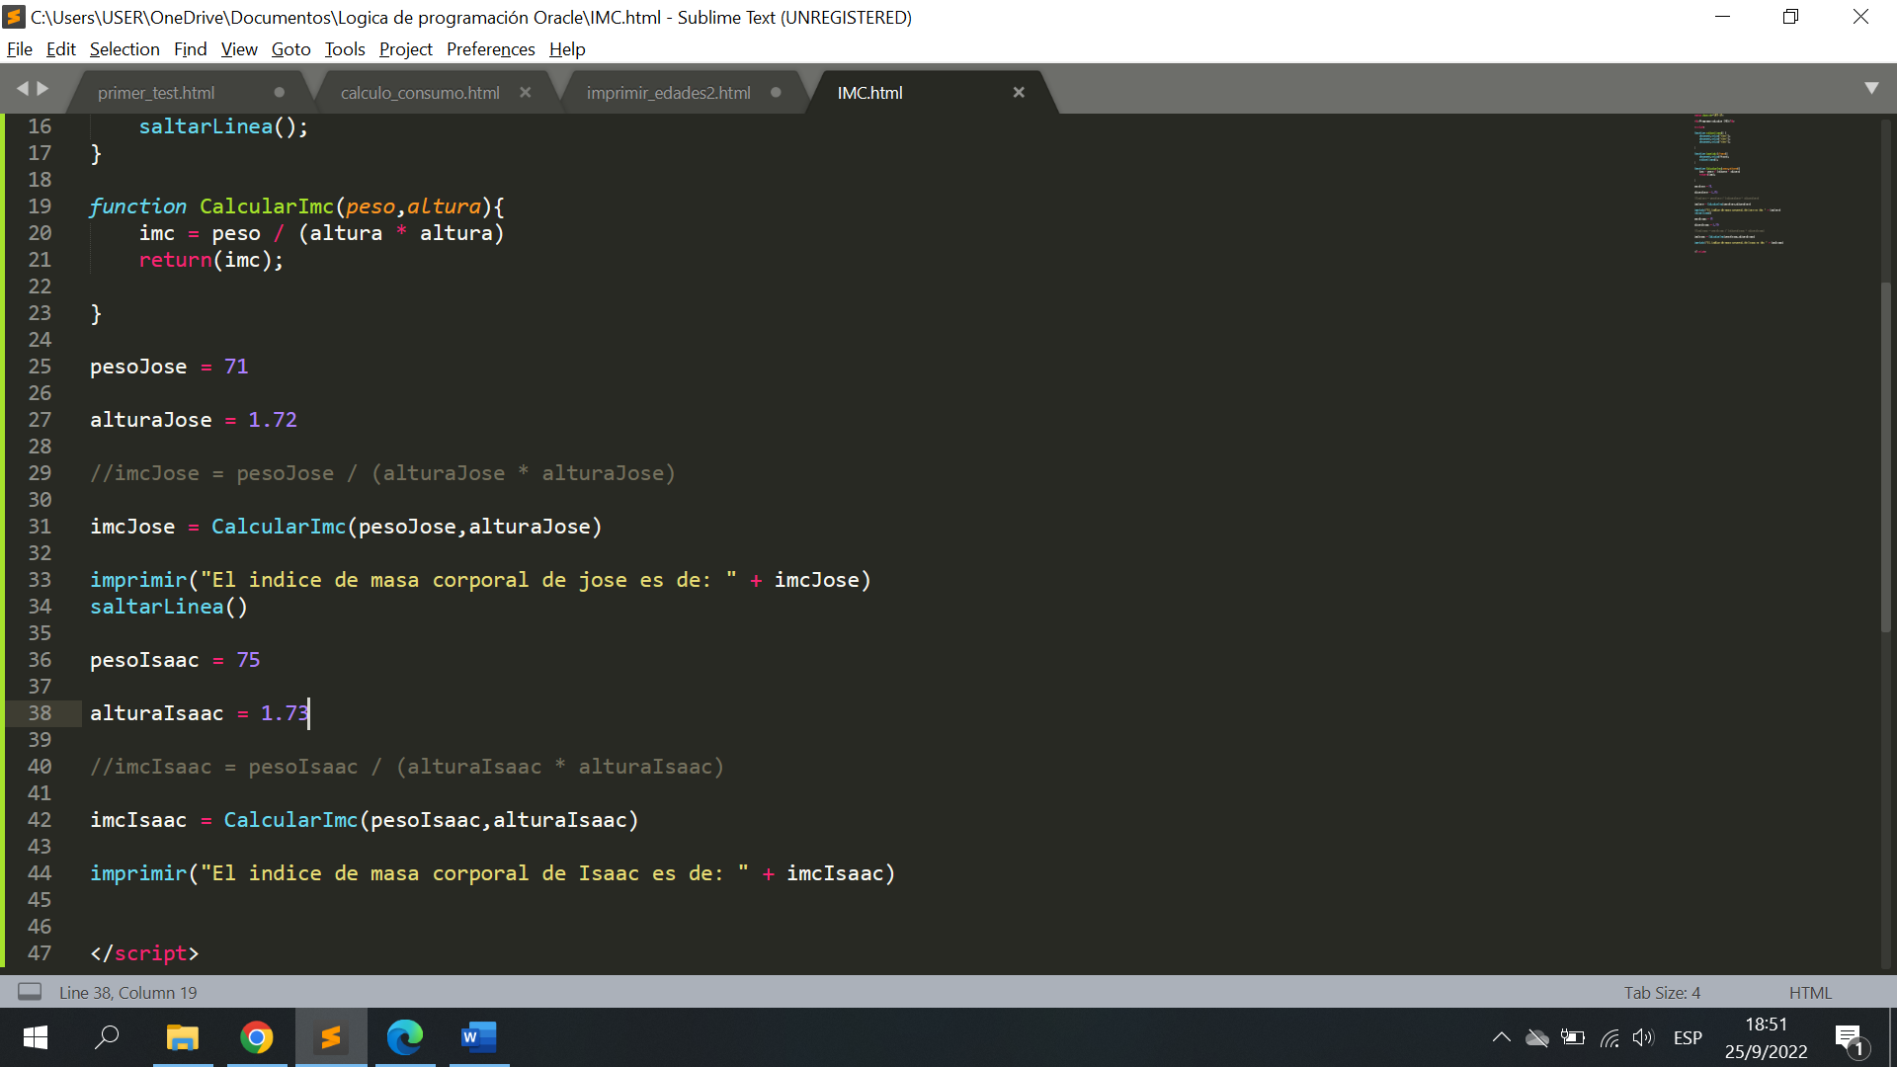Open the Tools menu

point(345,49)
